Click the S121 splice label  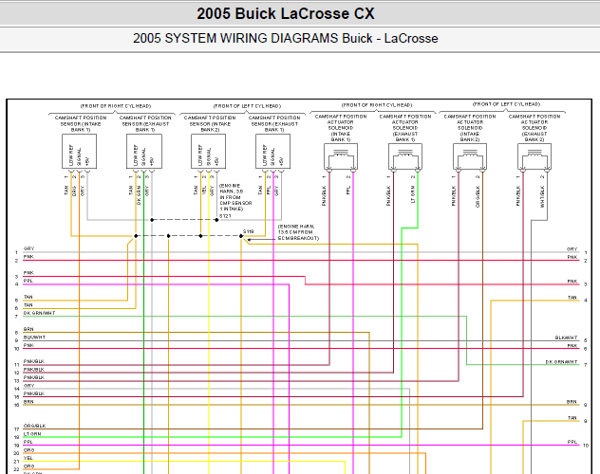(225, 216)
